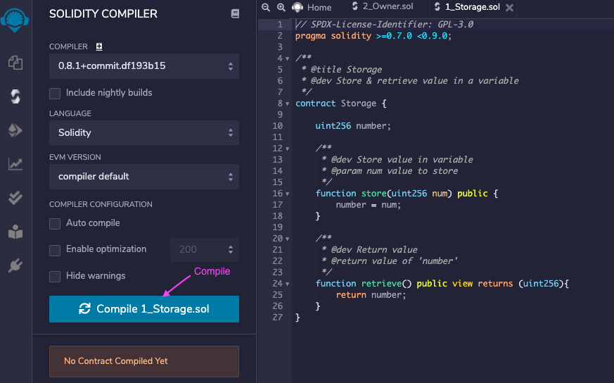Click the Remix logo icon

tap(15, 20)
